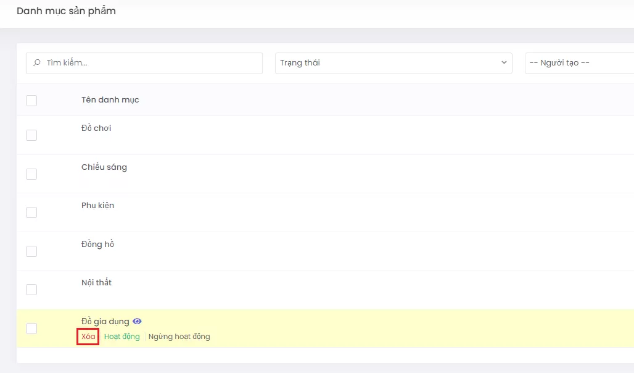Viewport: 634px width, 373px height.
Task: Mark the Nội thất row checkbox
Action: [x=31, y=290]
